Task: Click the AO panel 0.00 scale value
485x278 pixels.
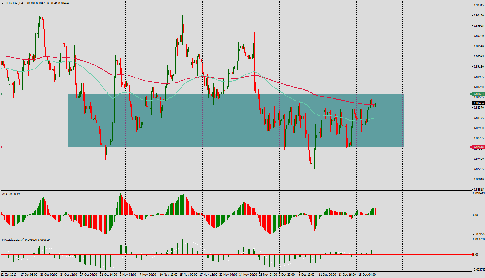Action: click(475, 215)
